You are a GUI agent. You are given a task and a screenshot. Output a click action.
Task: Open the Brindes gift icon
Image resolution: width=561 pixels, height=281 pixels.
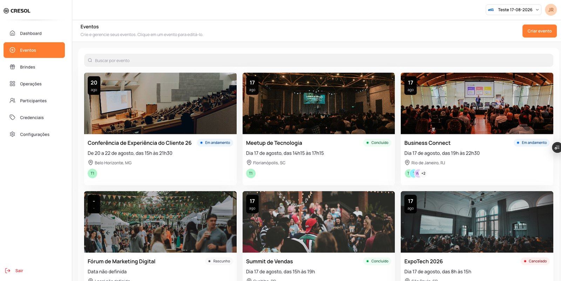tap(12, 67)
